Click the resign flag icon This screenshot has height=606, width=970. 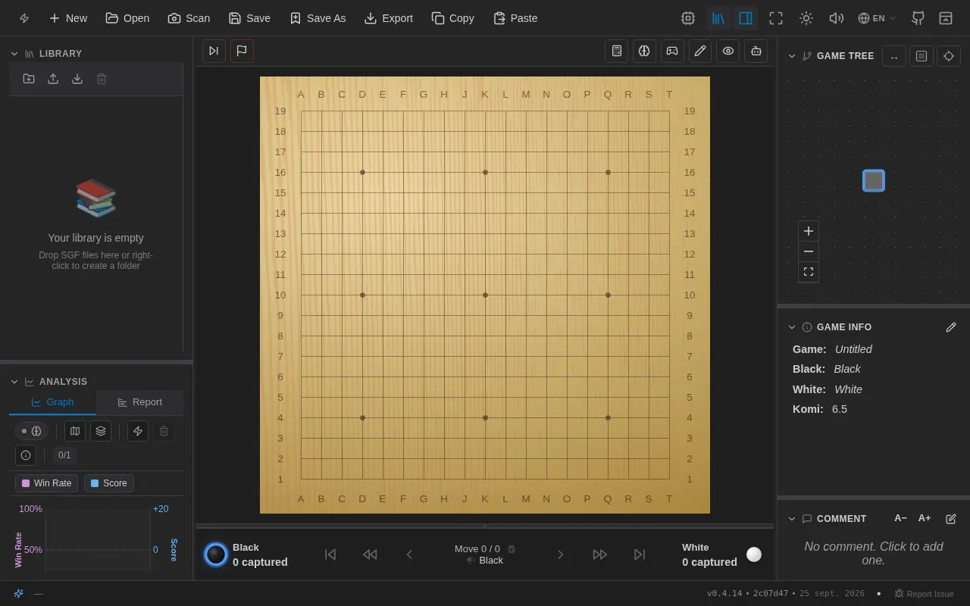pos(242,51)
